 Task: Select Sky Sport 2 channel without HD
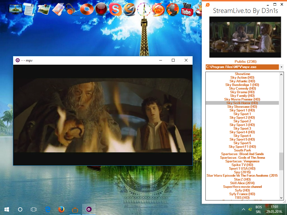242,121
